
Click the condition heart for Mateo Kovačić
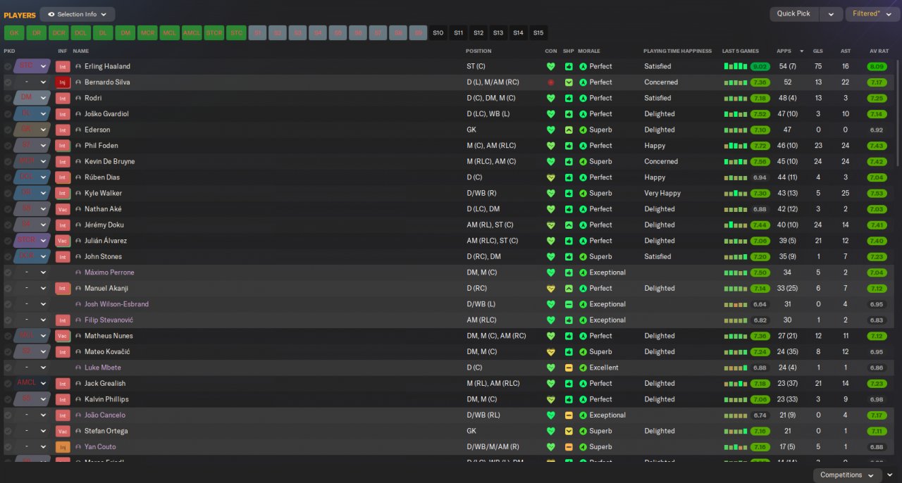(x=551, y=352)
